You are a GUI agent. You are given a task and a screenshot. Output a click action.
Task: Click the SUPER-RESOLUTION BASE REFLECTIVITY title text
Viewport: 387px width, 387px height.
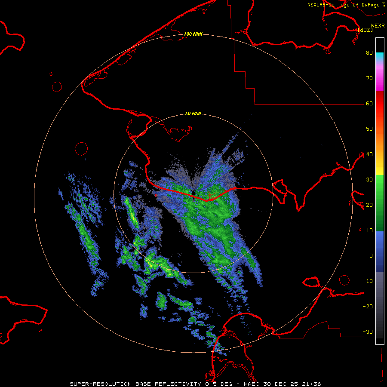(x=135, y=384)
